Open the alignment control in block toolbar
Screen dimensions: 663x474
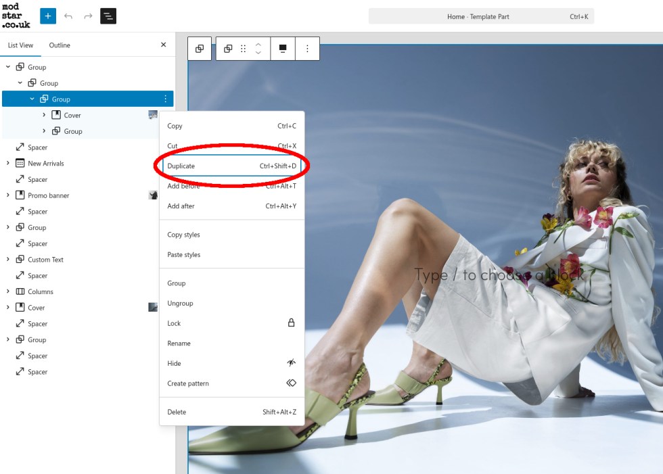tap(283, 49)
